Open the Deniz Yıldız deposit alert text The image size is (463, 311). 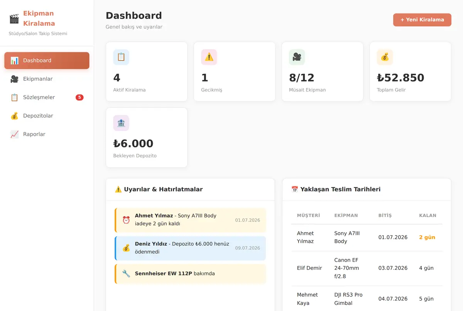point(182,248)
